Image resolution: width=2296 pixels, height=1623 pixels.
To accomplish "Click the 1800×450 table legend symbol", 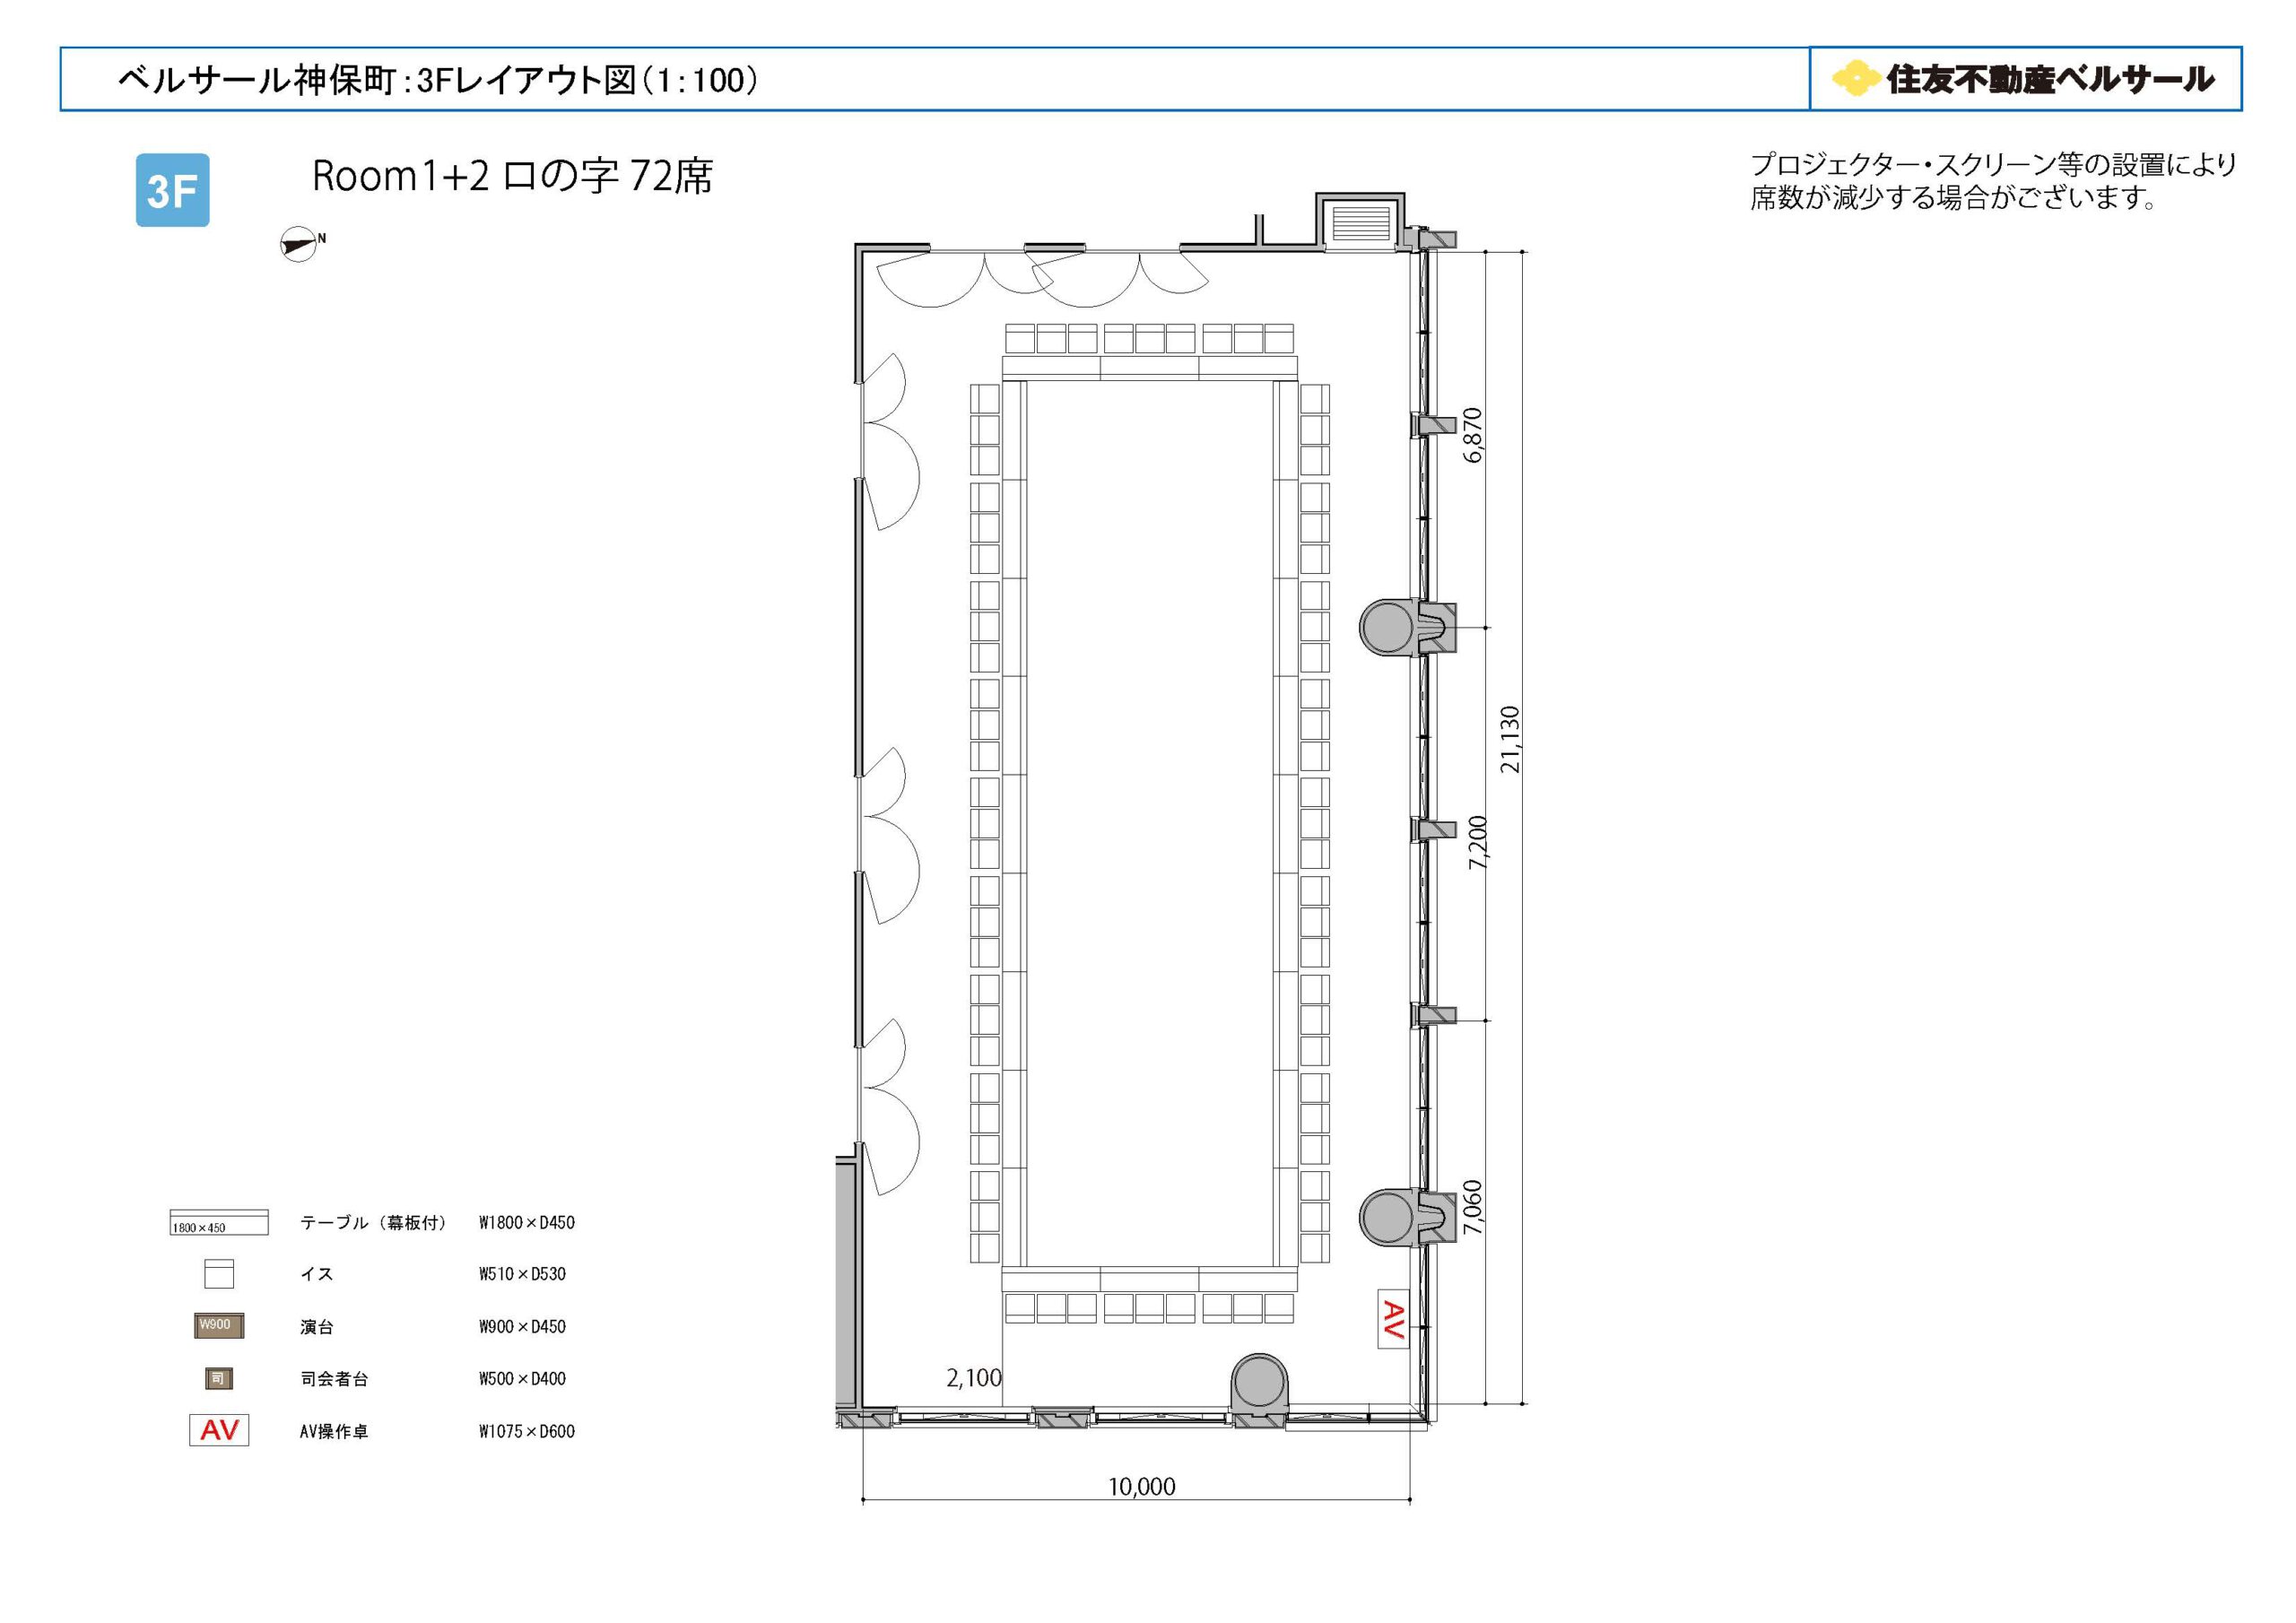I will (219, 1222).
